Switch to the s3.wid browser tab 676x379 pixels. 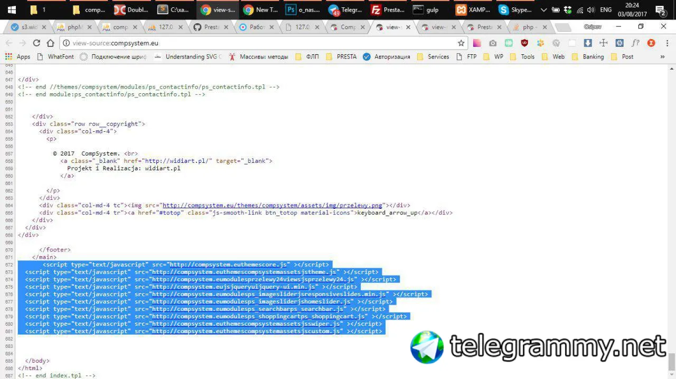coord(30,27)
